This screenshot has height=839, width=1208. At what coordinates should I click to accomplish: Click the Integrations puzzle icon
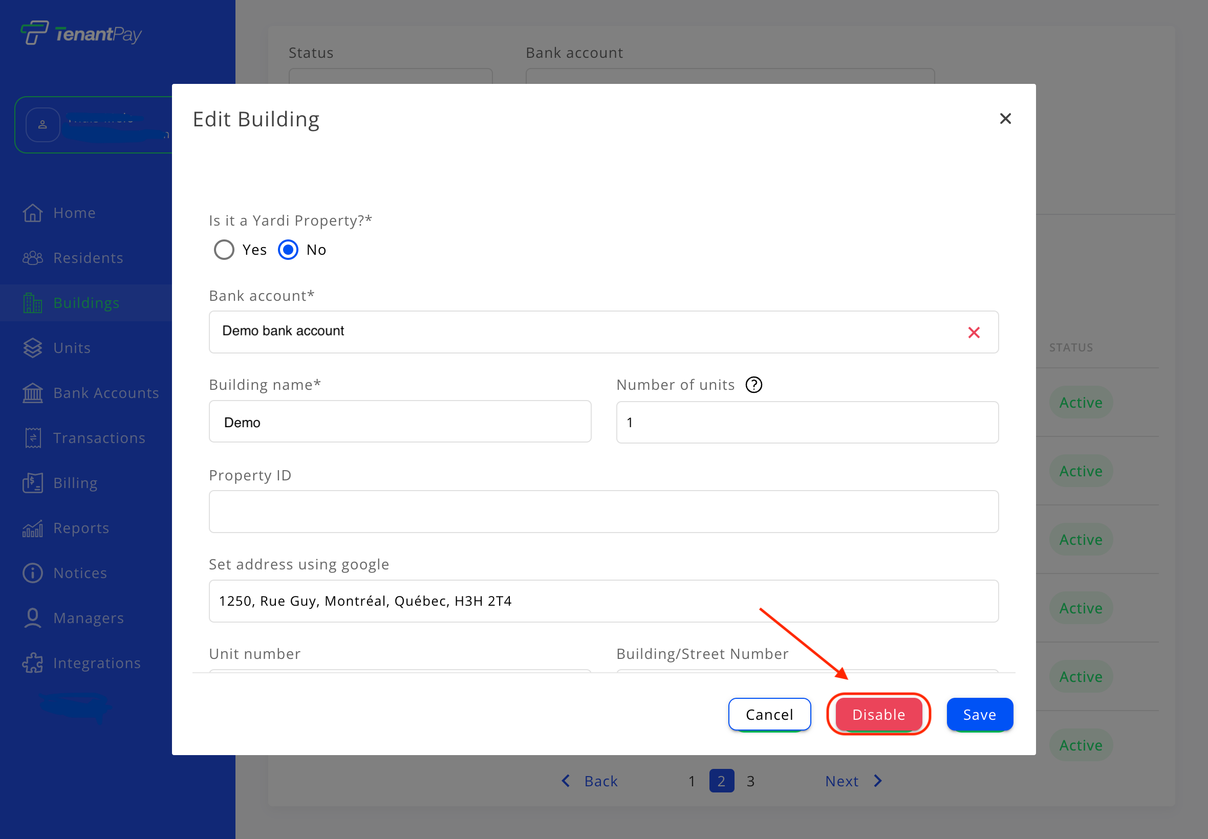pyautogui.click(x=33, y=663)
